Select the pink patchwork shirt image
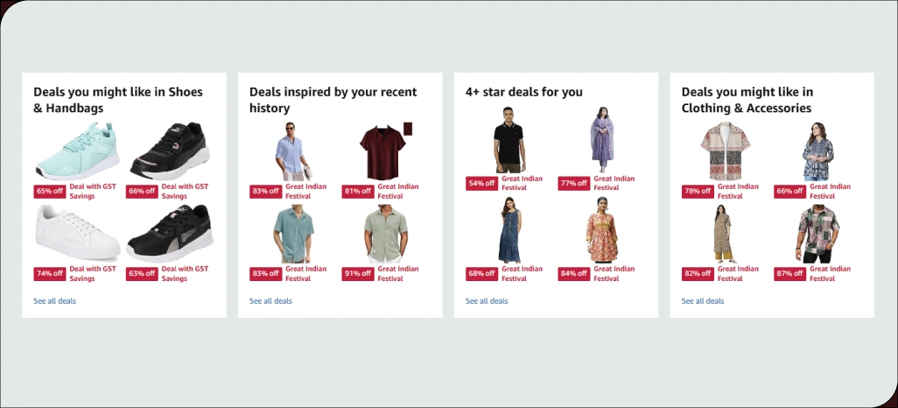The height and width of the screenshot is (408, 898). [817, 234]
